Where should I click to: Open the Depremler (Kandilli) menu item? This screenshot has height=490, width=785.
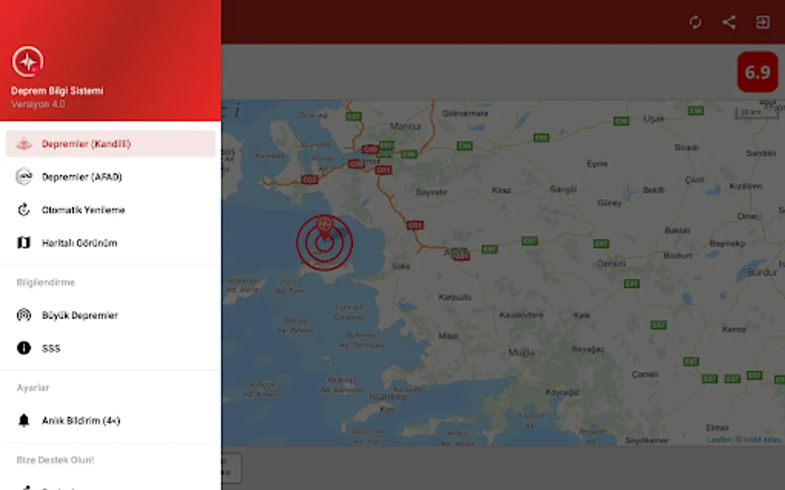(110, 144)
